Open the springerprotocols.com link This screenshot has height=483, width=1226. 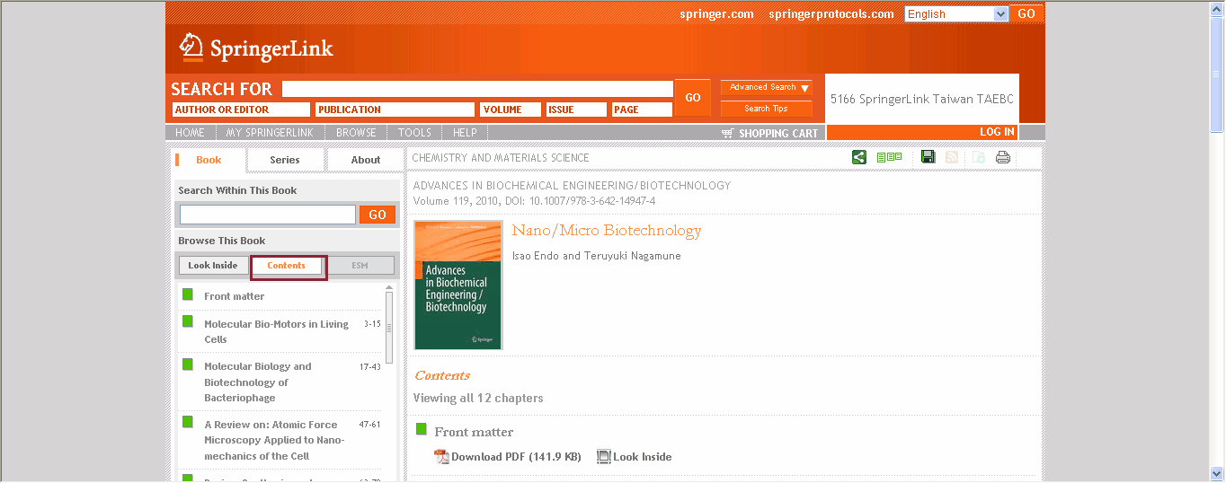[x=831, y=14]
